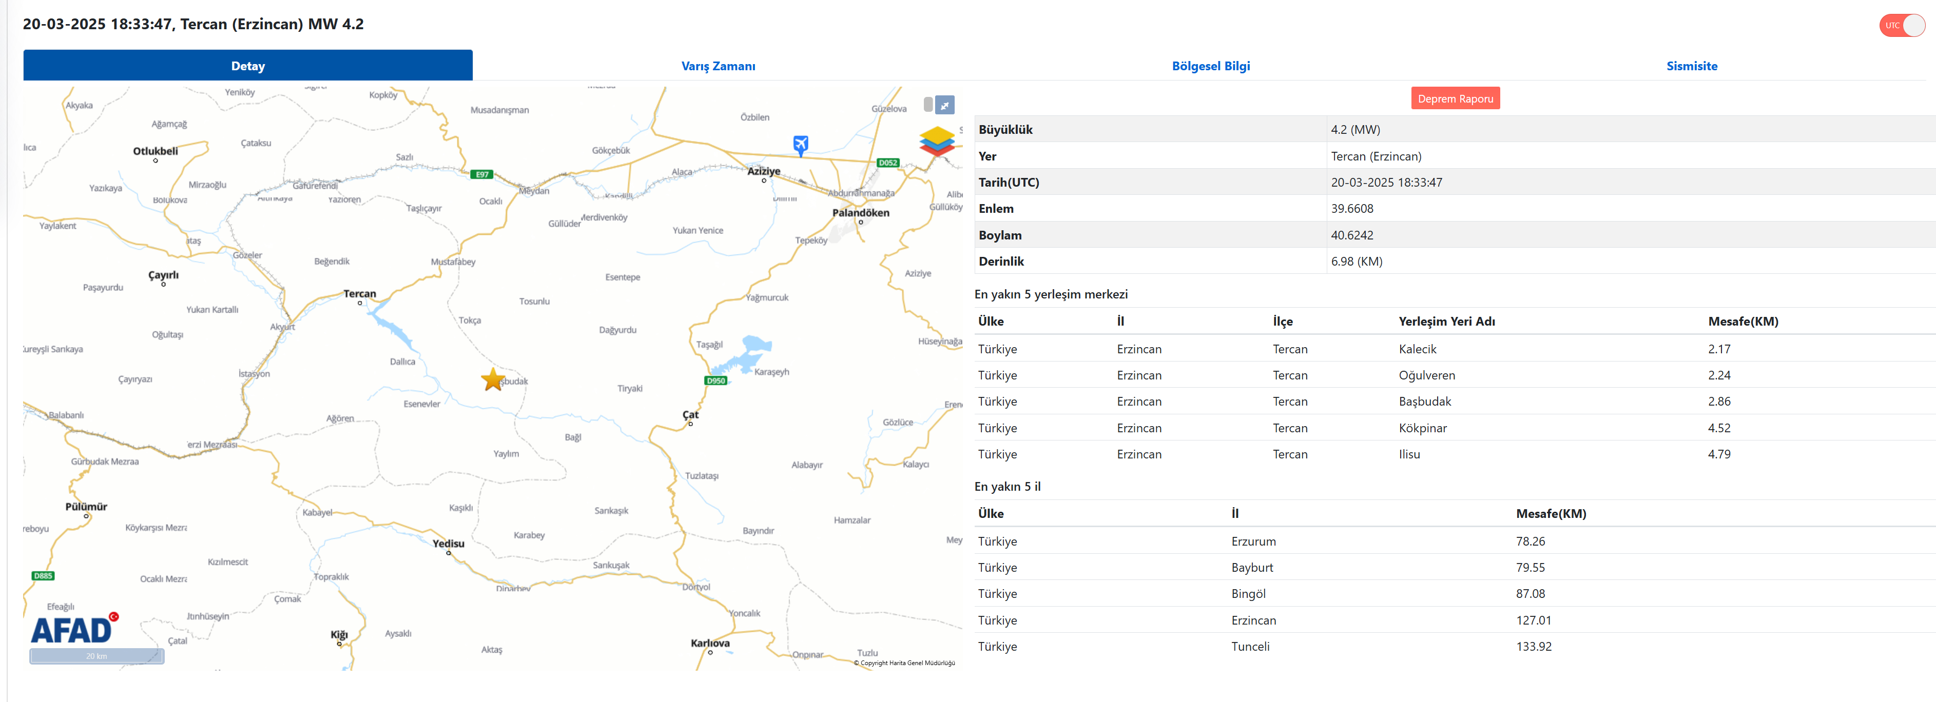
Task: Click the 20 km map scale bar
Action: [x=96, y=655]
